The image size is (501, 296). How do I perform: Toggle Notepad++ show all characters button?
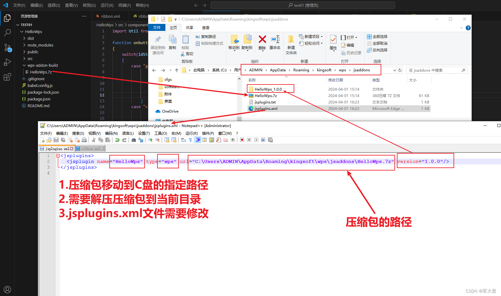click(190, 140)
